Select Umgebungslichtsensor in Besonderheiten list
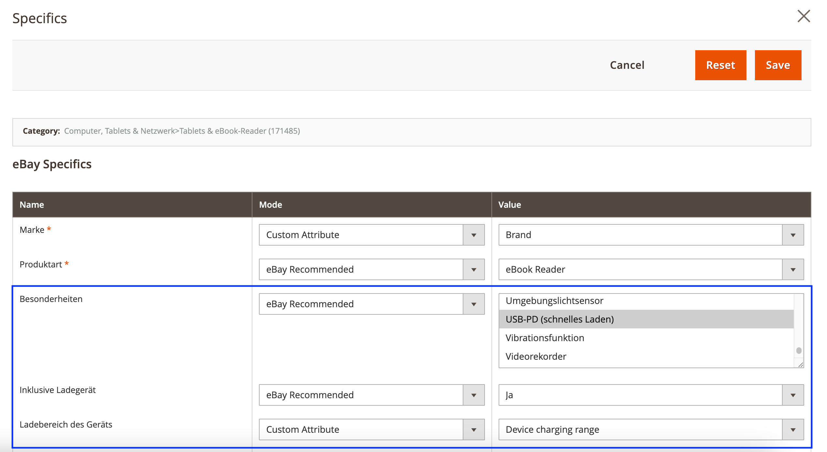Screen dimensions: 827x452 pyautogui.click(x=554, y=301)
